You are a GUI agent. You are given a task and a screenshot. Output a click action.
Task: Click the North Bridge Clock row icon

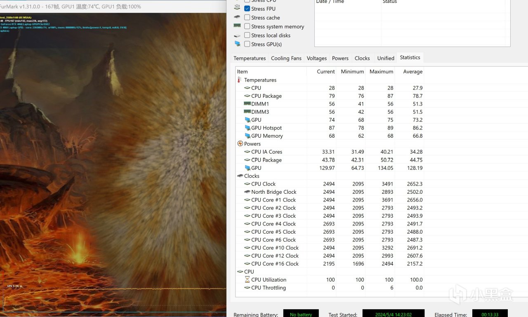pos(247,192)
